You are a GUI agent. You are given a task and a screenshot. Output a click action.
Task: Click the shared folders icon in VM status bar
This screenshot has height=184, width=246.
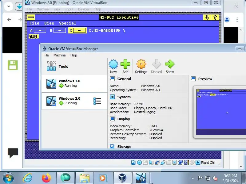(169, 163)
